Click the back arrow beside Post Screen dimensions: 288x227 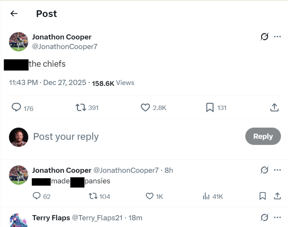click(14, 14)
